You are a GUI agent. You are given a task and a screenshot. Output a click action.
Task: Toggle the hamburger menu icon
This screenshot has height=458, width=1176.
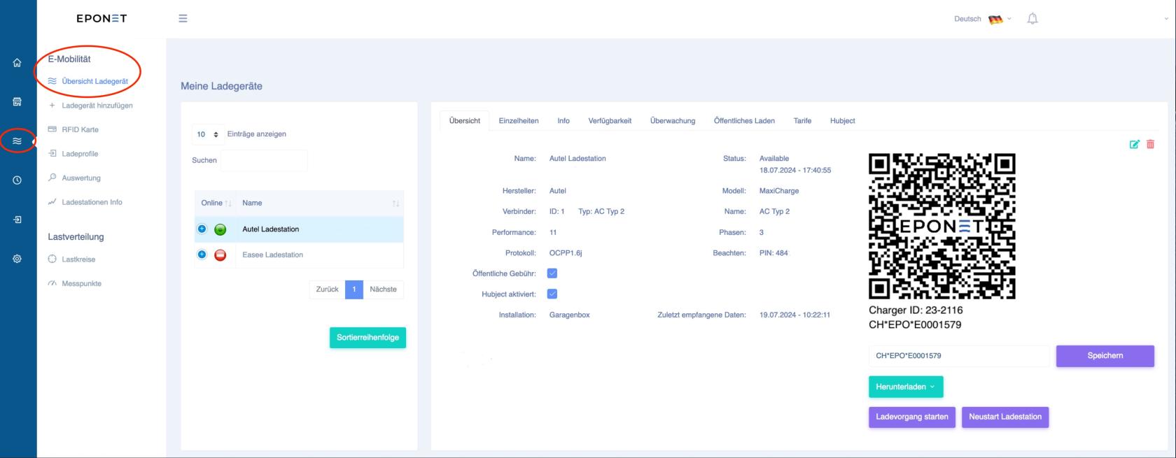coord(183,19)
